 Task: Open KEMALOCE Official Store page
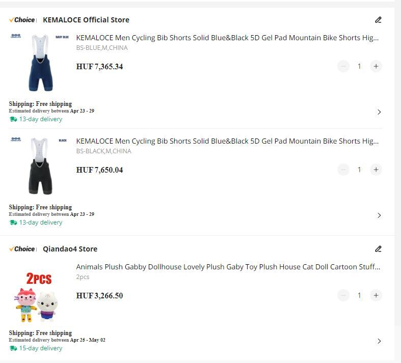coord(86,20)
